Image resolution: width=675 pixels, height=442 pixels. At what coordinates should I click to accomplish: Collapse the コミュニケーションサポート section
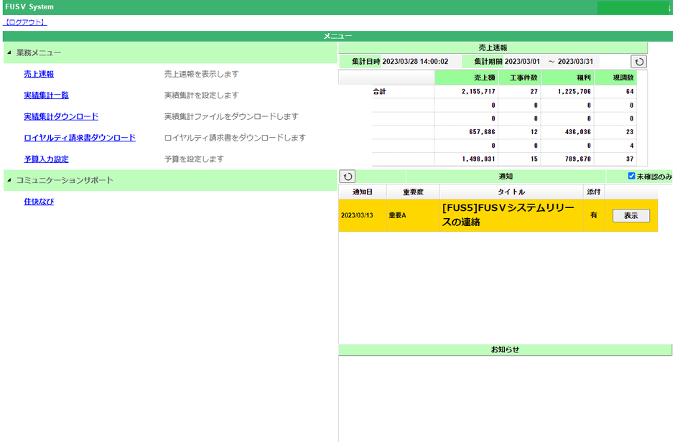pos(9,180)
